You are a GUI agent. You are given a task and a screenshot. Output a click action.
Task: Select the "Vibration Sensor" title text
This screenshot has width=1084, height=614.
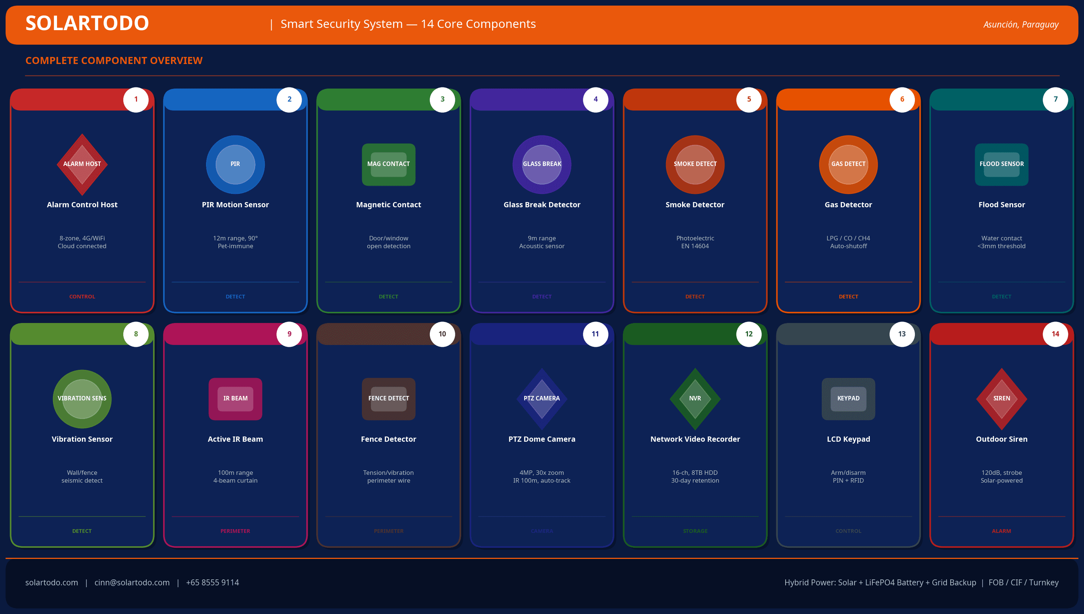click(x=82, y=439)
